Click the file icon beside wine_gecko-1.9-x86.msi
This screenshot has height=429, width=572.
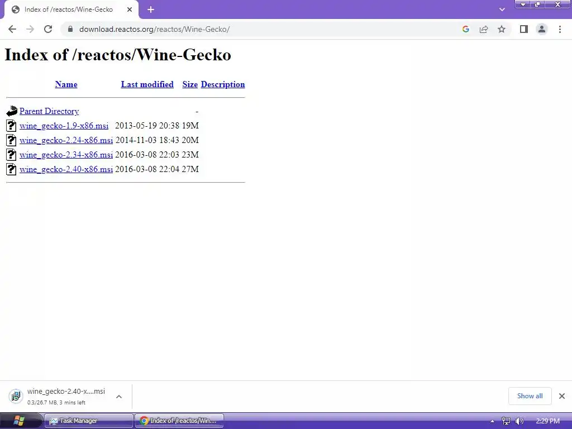pos(11,126)
